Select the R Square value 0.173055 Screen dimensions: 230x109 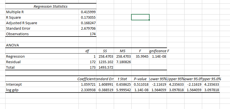87,17
